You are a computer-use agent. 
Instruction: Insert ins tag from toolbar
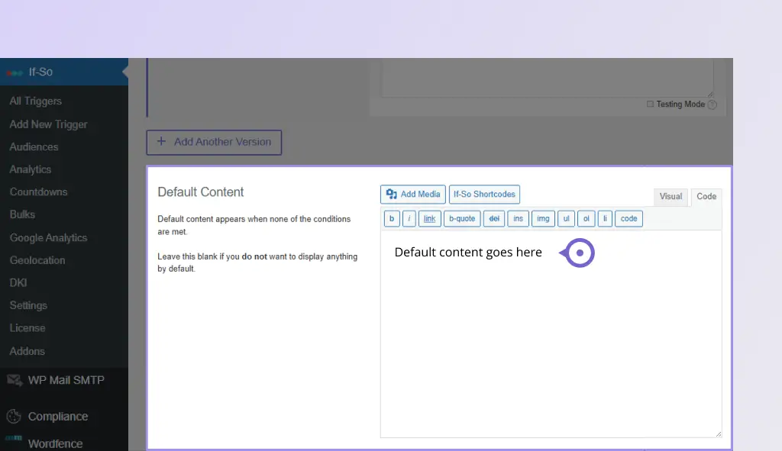click(x=519, y=218)
